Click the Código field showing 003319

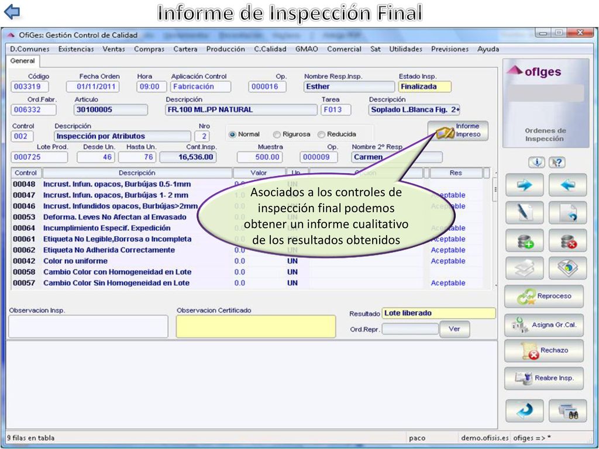click(29, 87)
